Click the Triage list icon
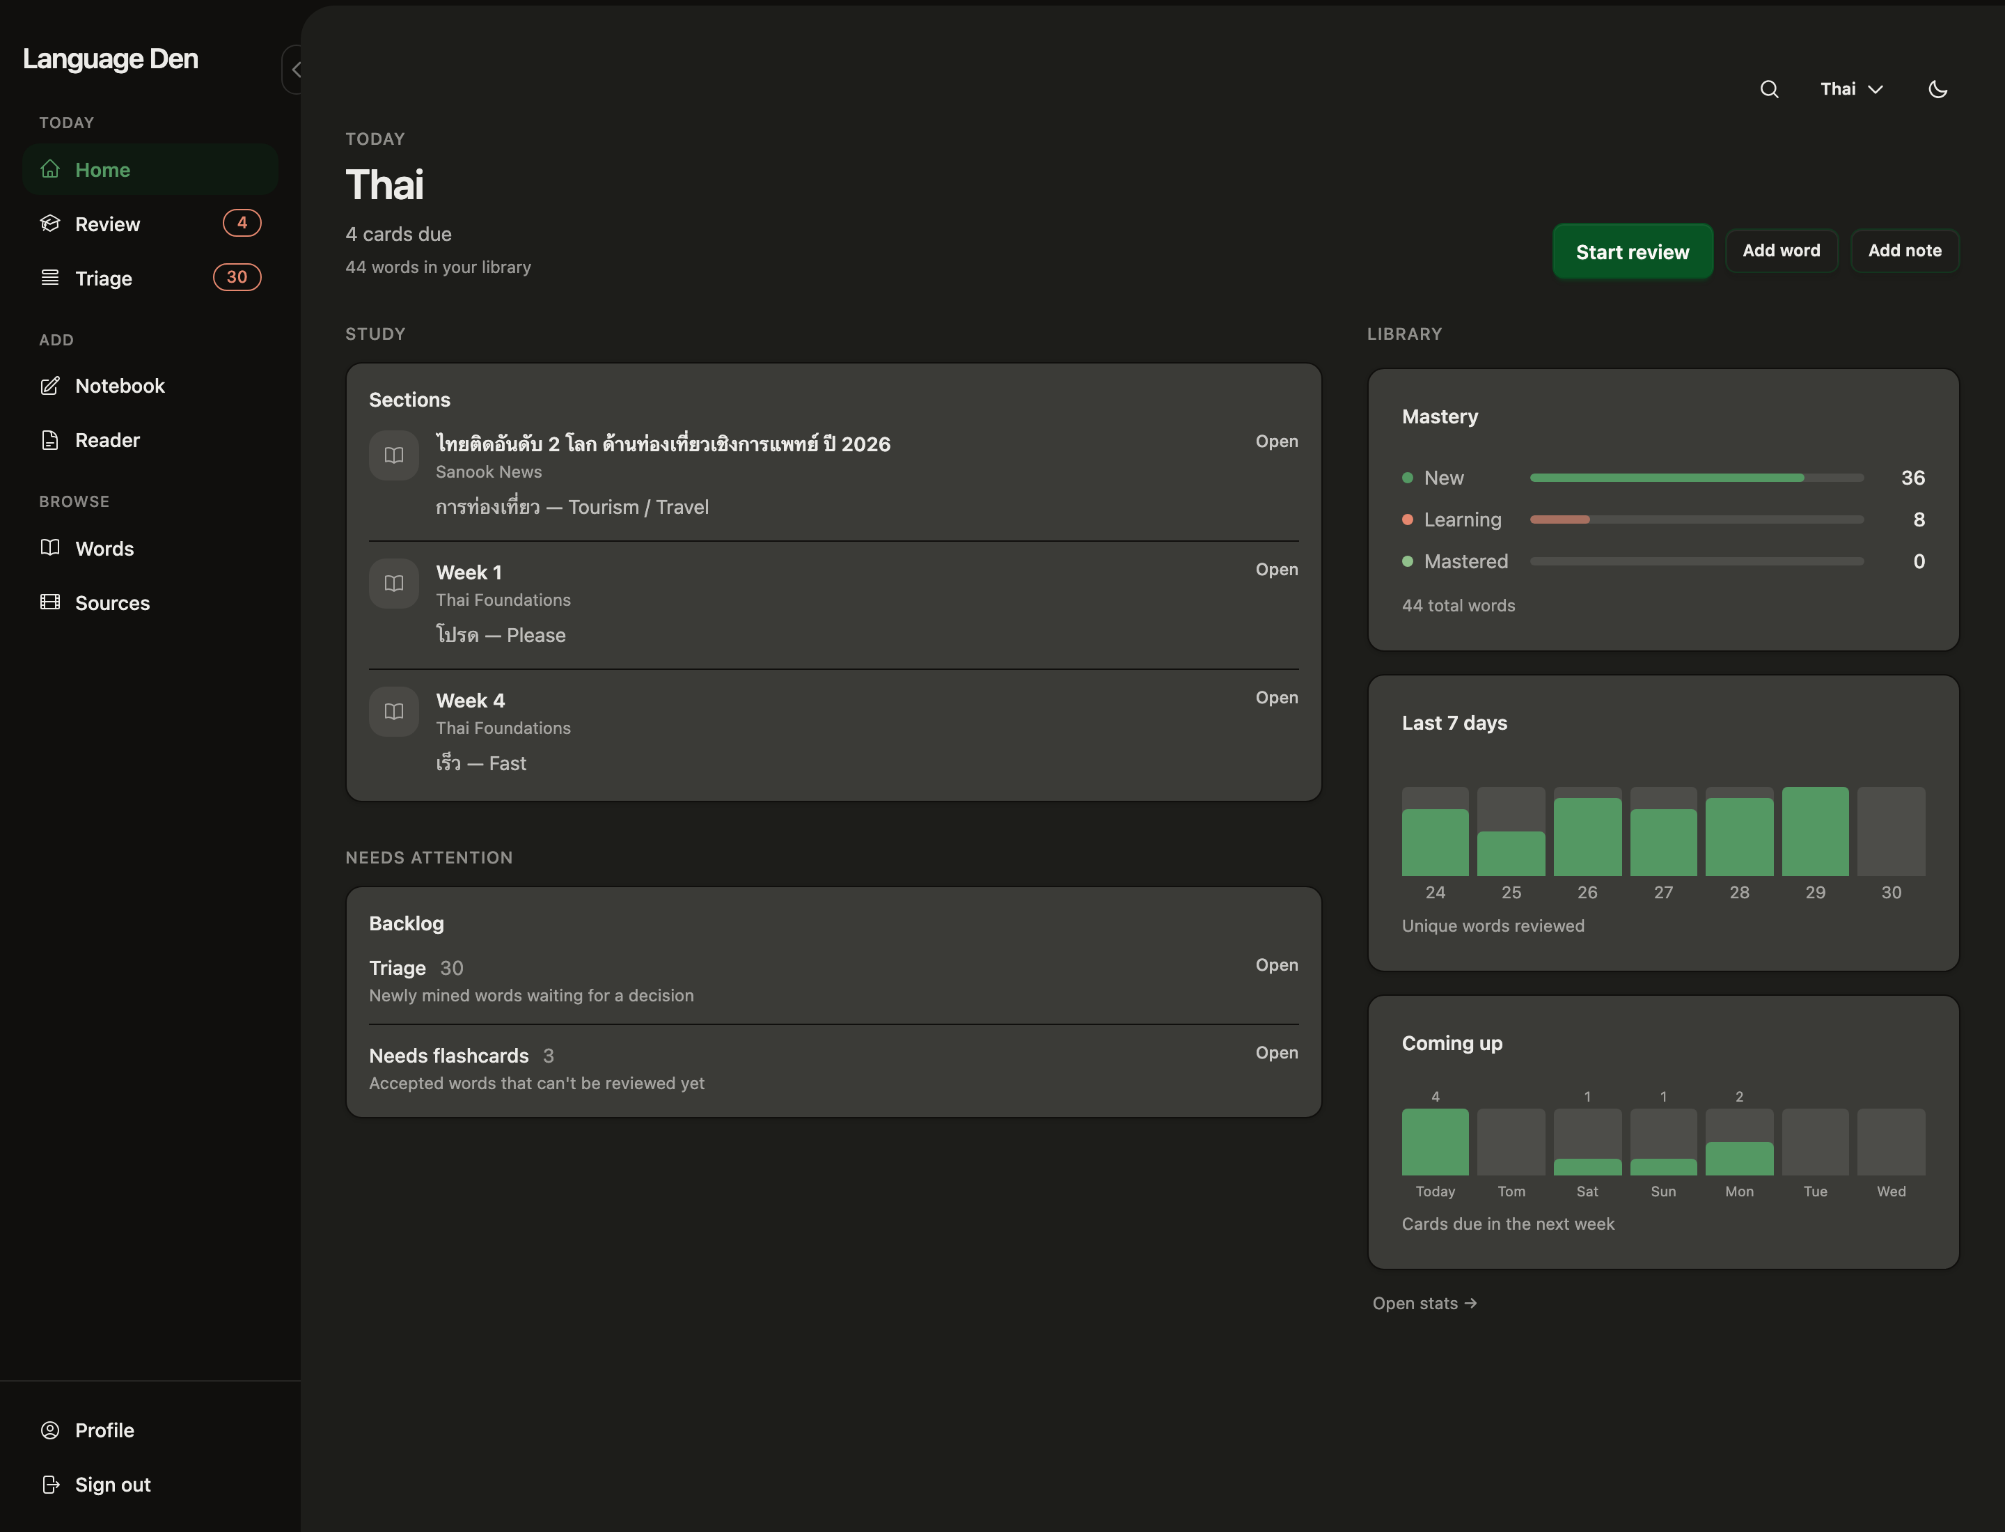Image resolution: width=2005 pixels, height=1532 pixels. 50,277
